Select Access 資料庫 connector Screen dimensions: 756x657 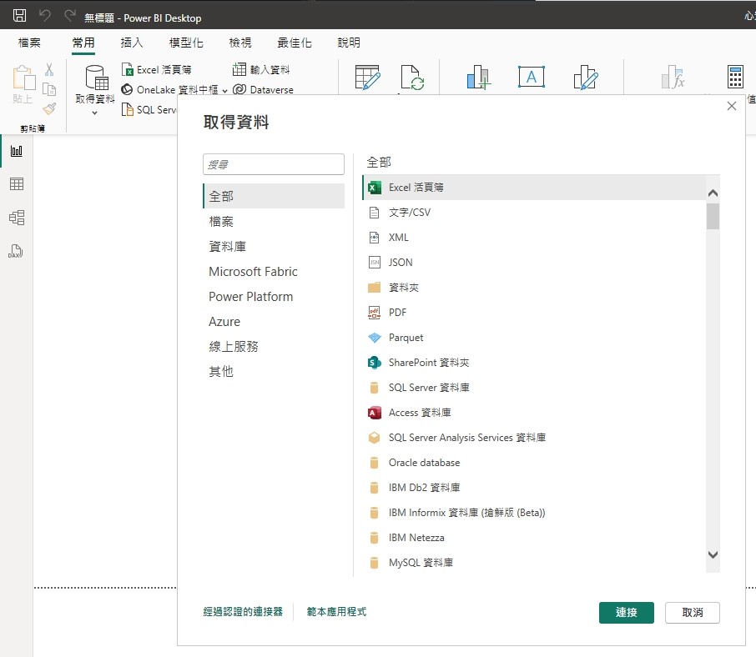(534, 413)
